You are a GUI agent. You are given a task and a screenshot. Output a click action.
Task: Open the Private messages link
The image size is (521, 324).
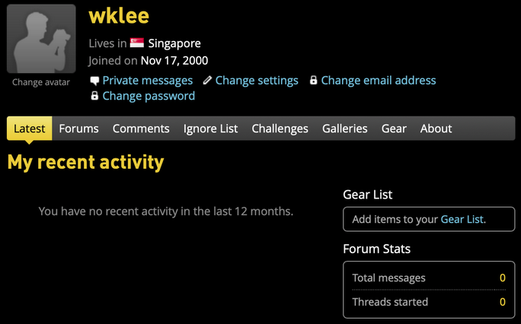(x=147, y=81)
